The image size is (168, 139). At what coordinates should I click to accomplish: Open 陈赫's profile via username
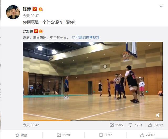coord(27,9)
